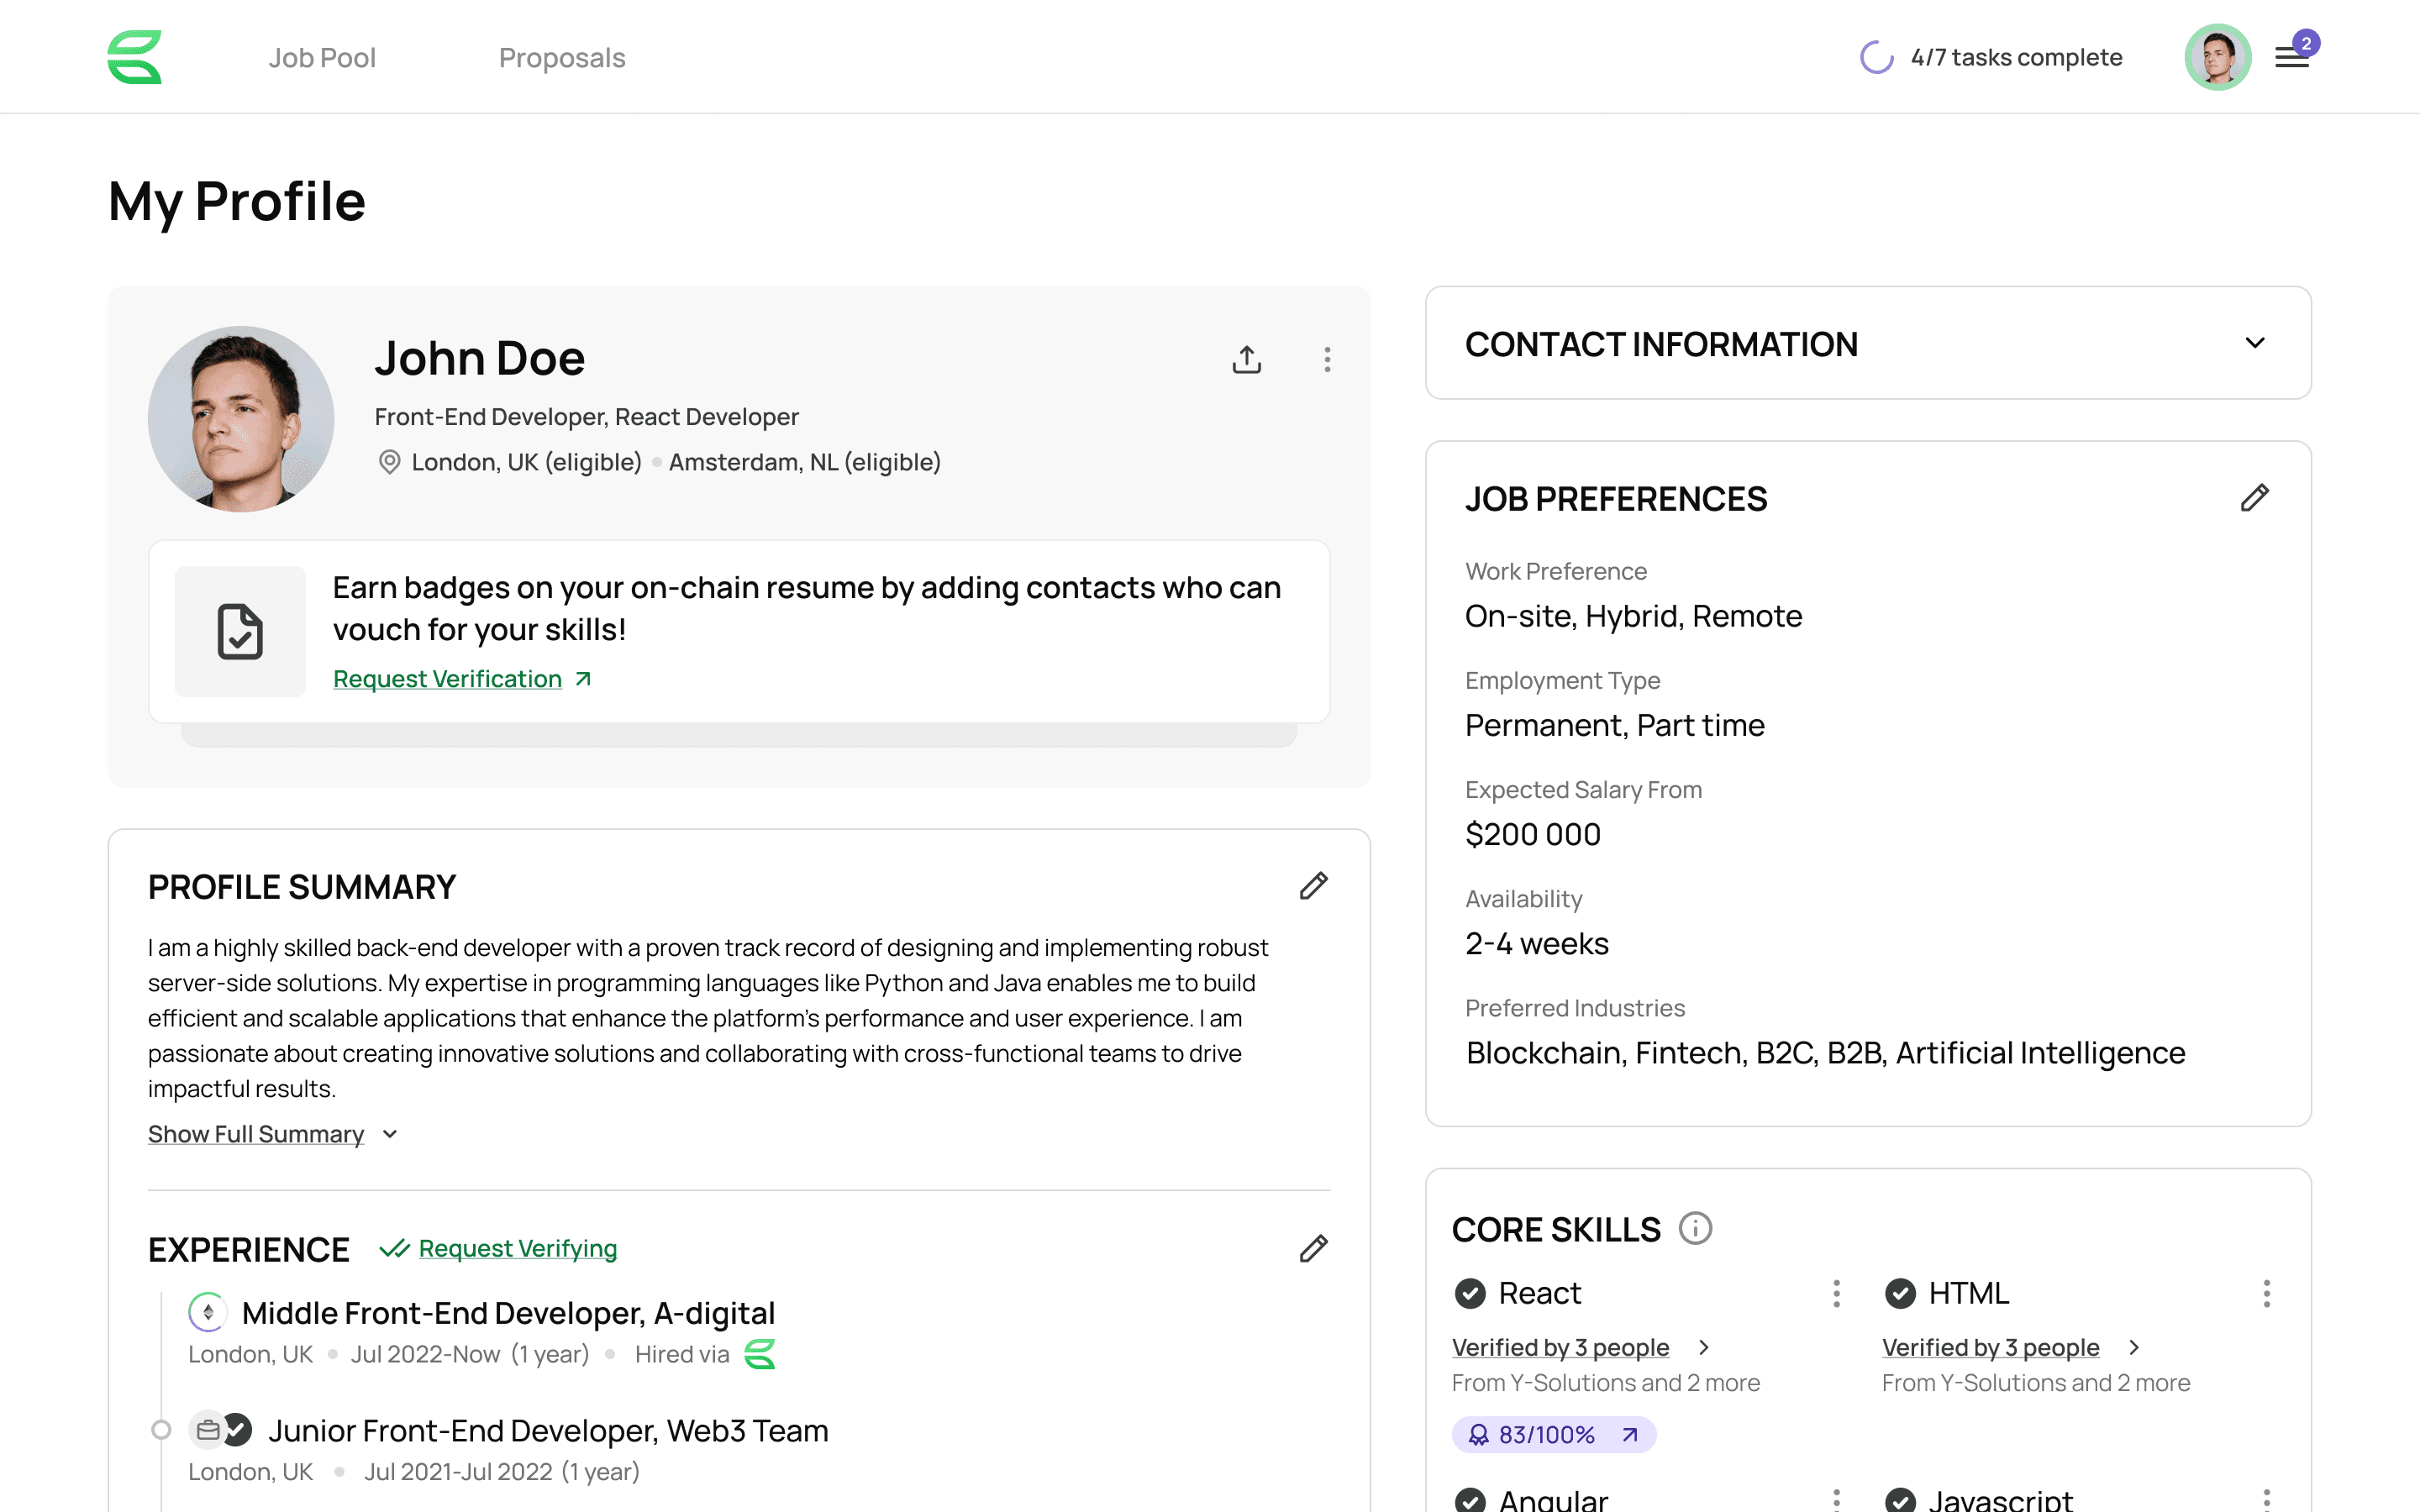Open the 83/100% React score badge
Viewport: 2420px width, 1512px height.
click(1553, 1435)
